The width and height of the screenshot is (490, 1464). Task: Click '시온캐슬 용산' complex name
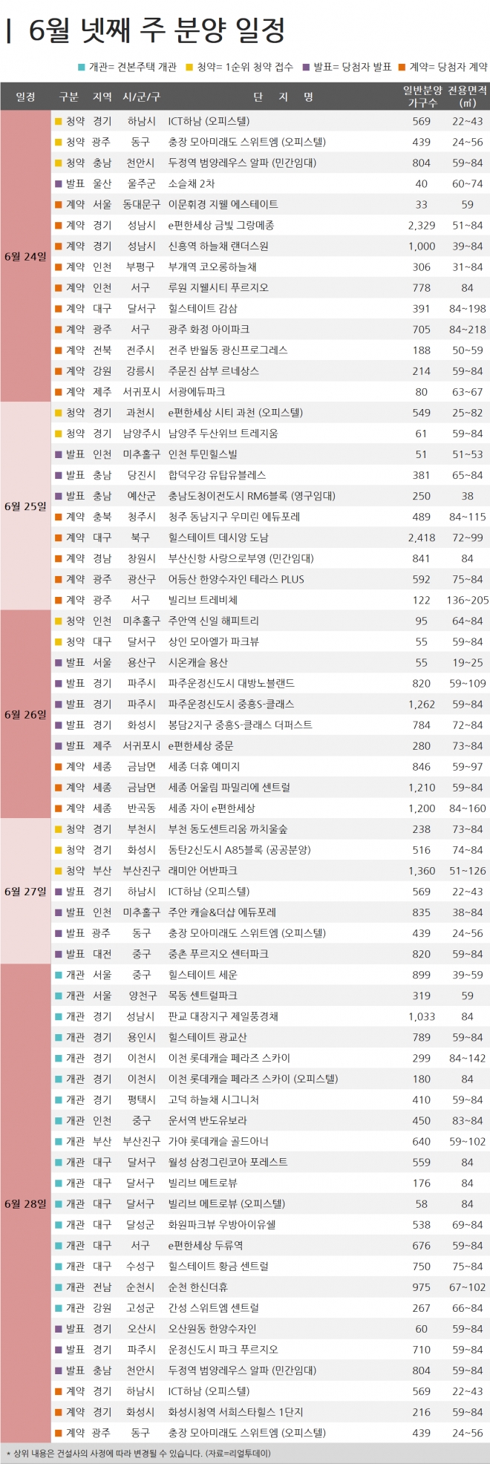tap(198, 662)
